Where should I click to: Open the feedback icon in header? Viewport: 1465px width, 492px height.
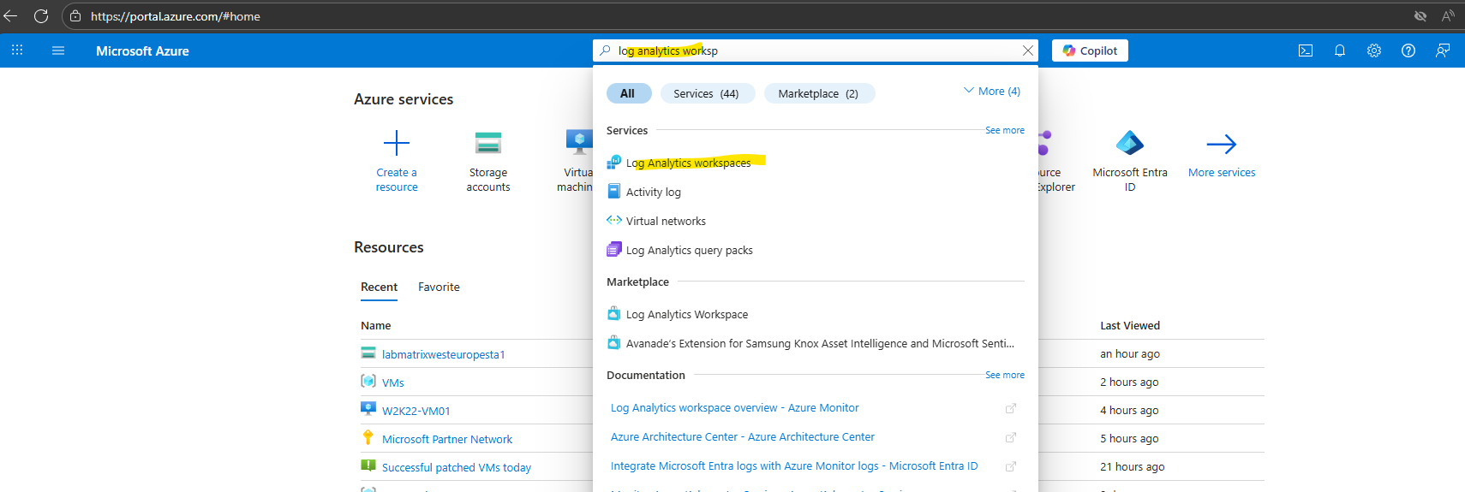[x=1443, y=50]
